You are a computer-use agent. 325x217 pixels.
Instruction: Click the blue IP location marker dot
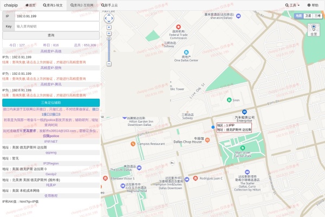(x=212, y=127)
